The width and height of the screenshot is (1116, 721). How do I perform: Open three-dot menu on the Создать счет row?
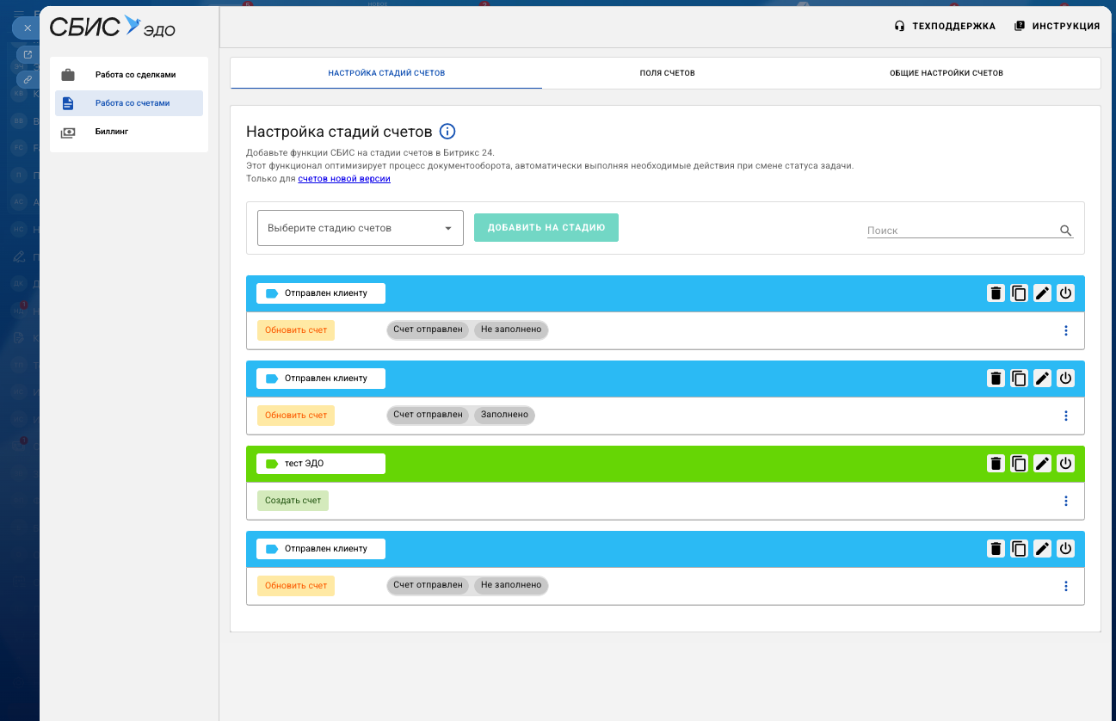[1066, 501]
